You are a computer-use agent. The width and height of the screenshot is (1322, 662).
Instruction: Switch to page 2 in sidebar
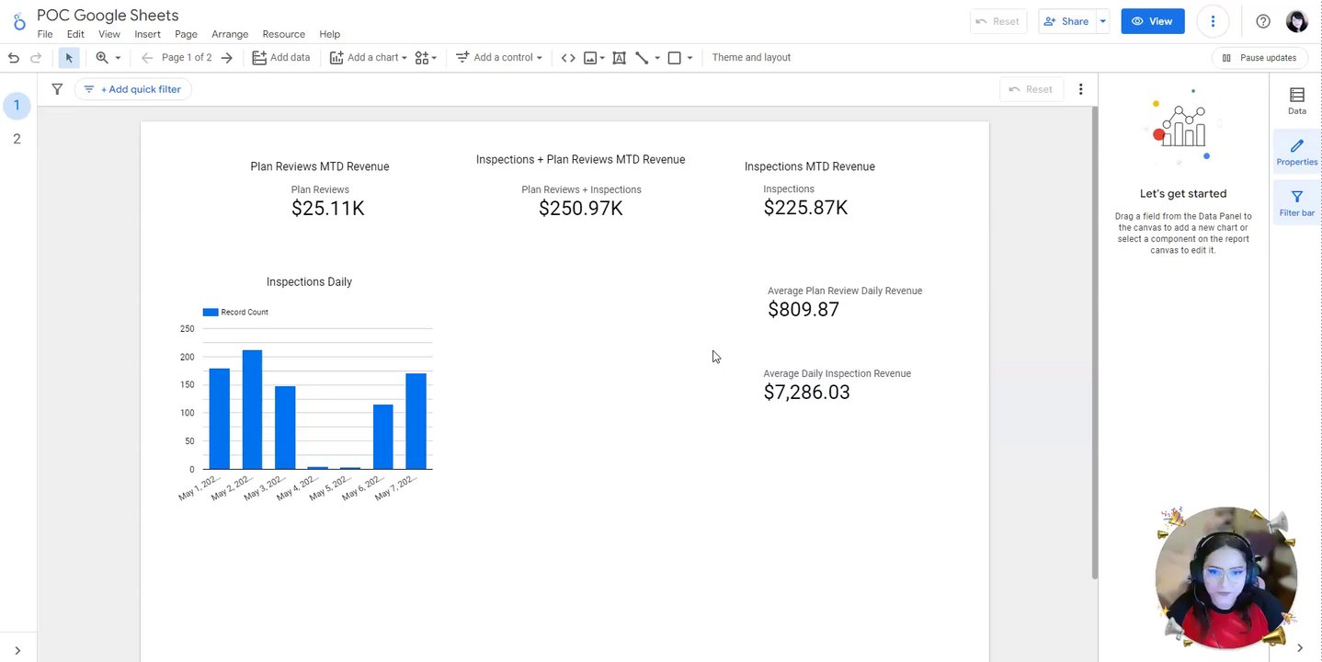tap(17, 139)
